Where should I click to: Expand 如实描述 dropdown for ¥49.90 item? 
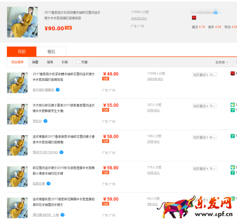(204, 75)
